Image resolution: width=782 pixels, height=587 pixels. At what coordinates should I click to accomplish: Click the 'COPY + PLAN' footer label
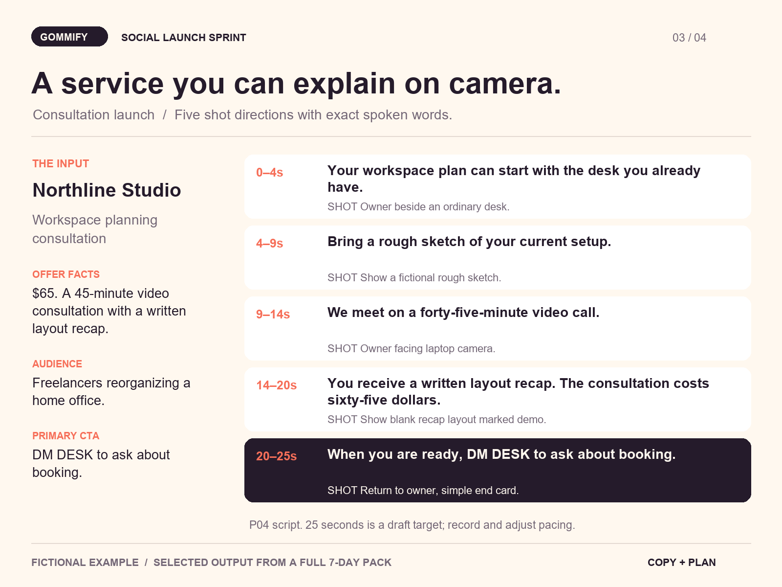point(682,563)
